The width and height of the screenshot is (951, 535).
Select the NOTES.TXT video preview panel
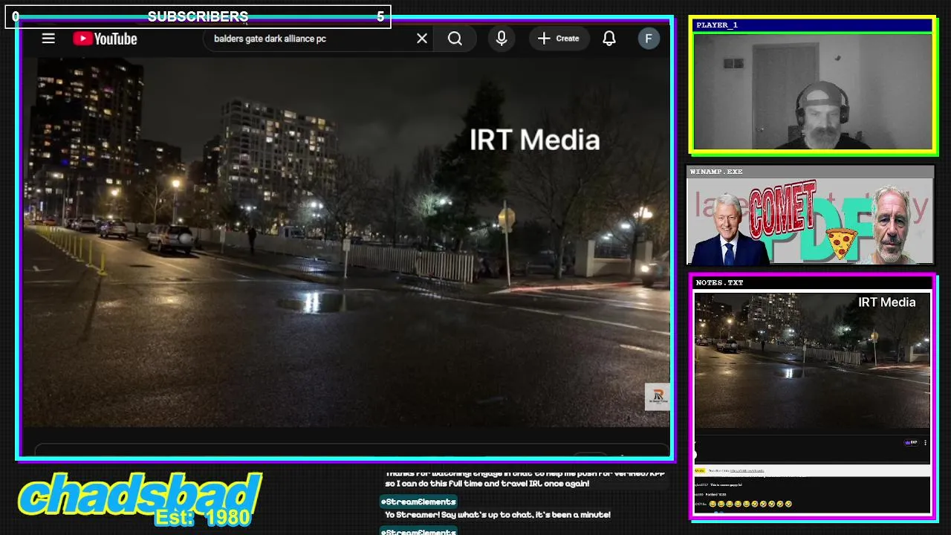[812, 361]
